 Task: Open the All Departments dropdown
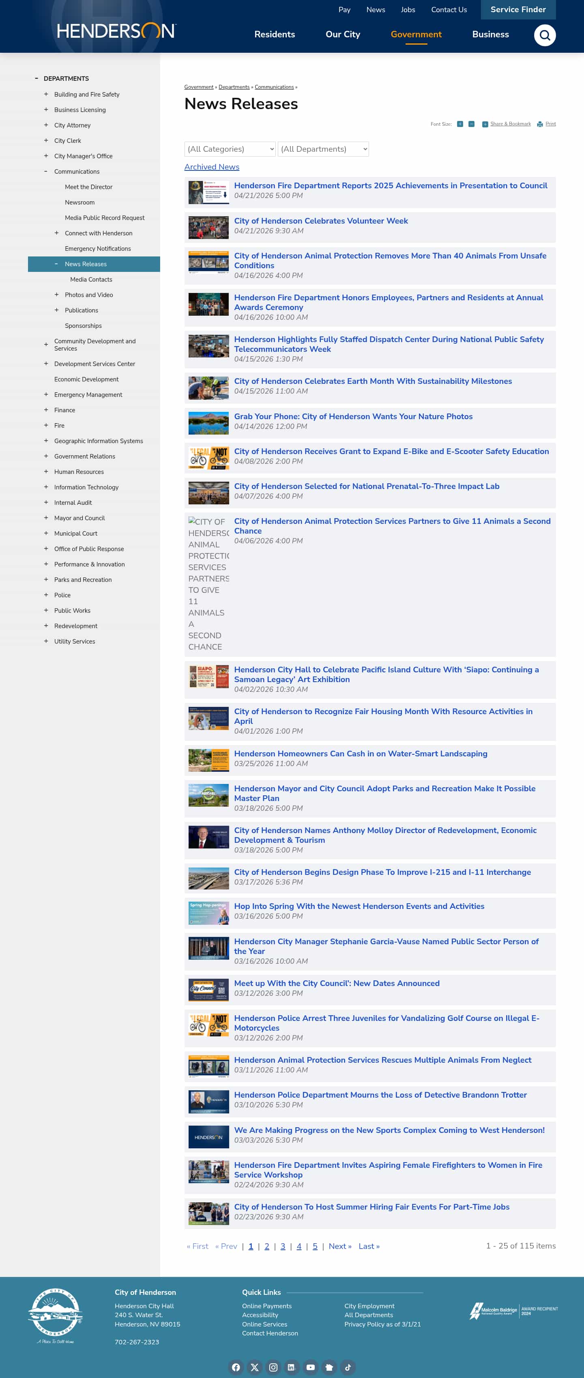click(323, 149)
